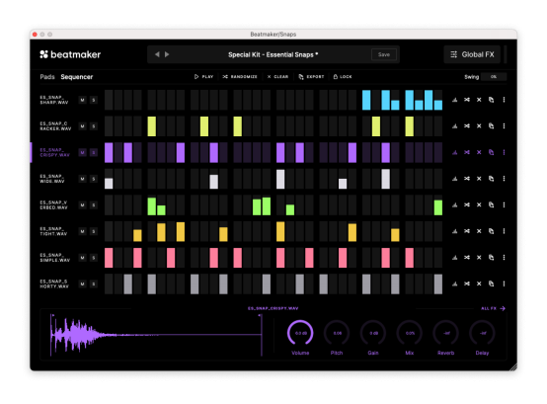The width and height of the screenshot is (547, 404).
Task: Clear the ES_SNAP_VERBED row steps
Action: coord(479,204)
